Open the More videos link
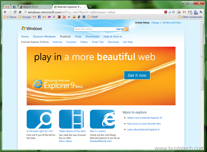Image resolution: width=207 pixels, height=152 pixels. click(66, 141)
